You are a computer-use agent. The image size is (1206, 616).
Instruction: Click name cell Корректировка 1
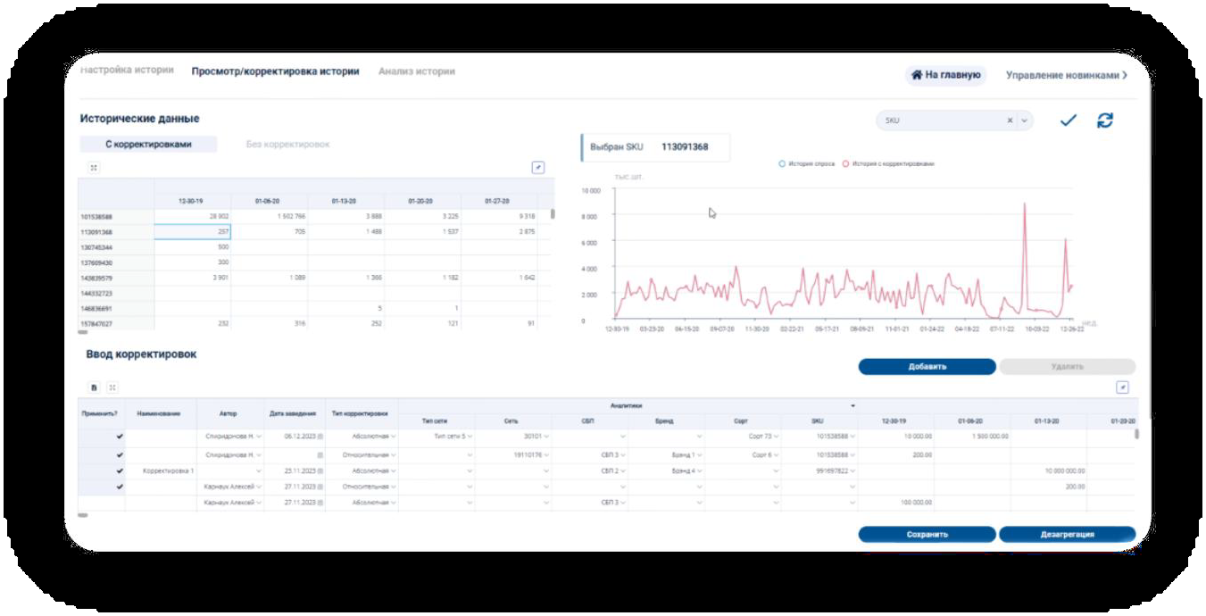(161, 470)
